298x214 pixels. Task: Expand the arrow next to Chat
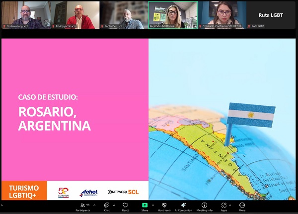[x=114, y=204]
